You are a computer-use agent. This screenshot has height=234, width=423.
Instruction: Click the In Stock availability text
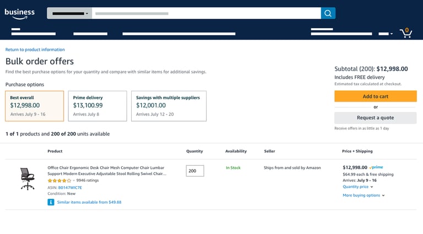click(233, 168)
